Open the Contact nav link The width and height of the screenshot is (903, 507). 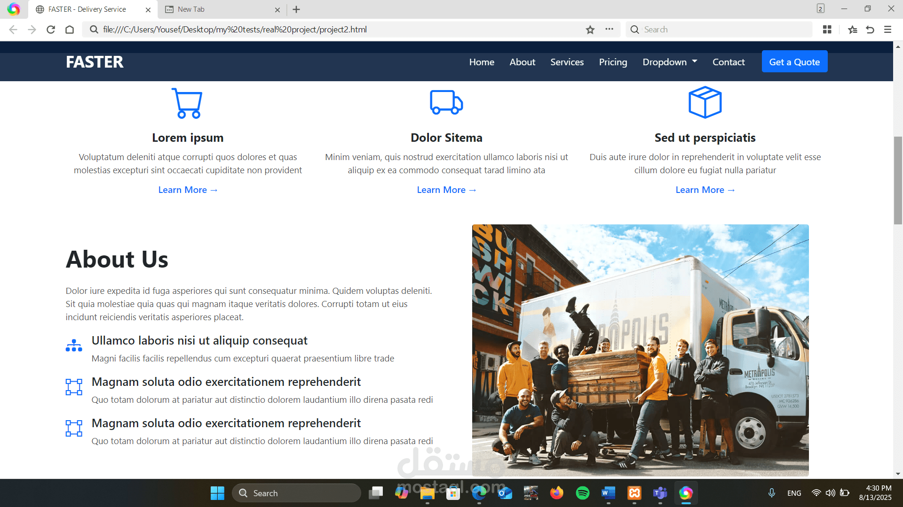point(729,62)
